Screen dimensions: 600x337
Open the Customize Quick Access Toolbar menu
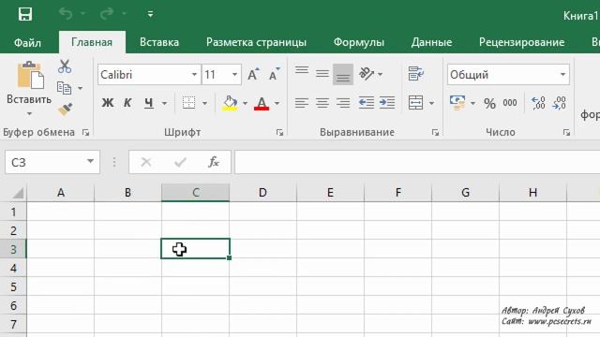150,15
